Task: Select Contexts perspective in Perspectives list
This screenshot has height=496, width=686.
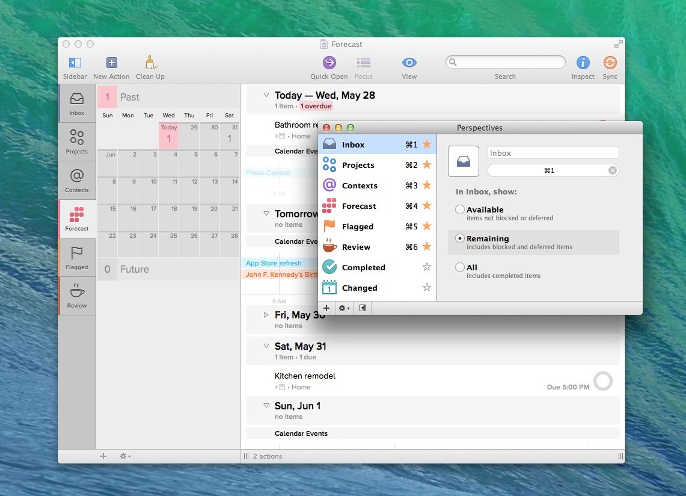Action: 378,185
